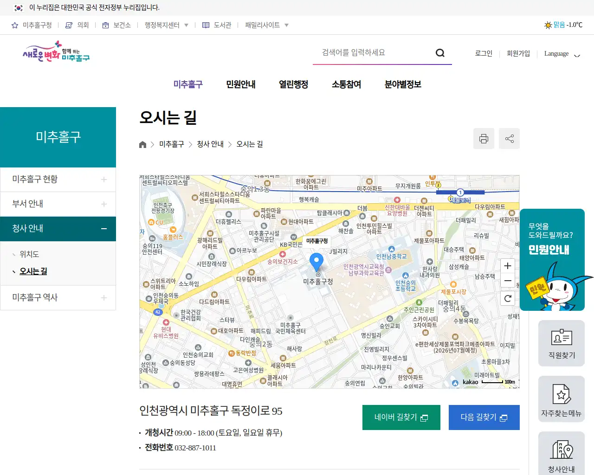This screenshot has height=475, width=594.
Task: Click subway line 1 marker on map
Action: click(x=460, y=193)
